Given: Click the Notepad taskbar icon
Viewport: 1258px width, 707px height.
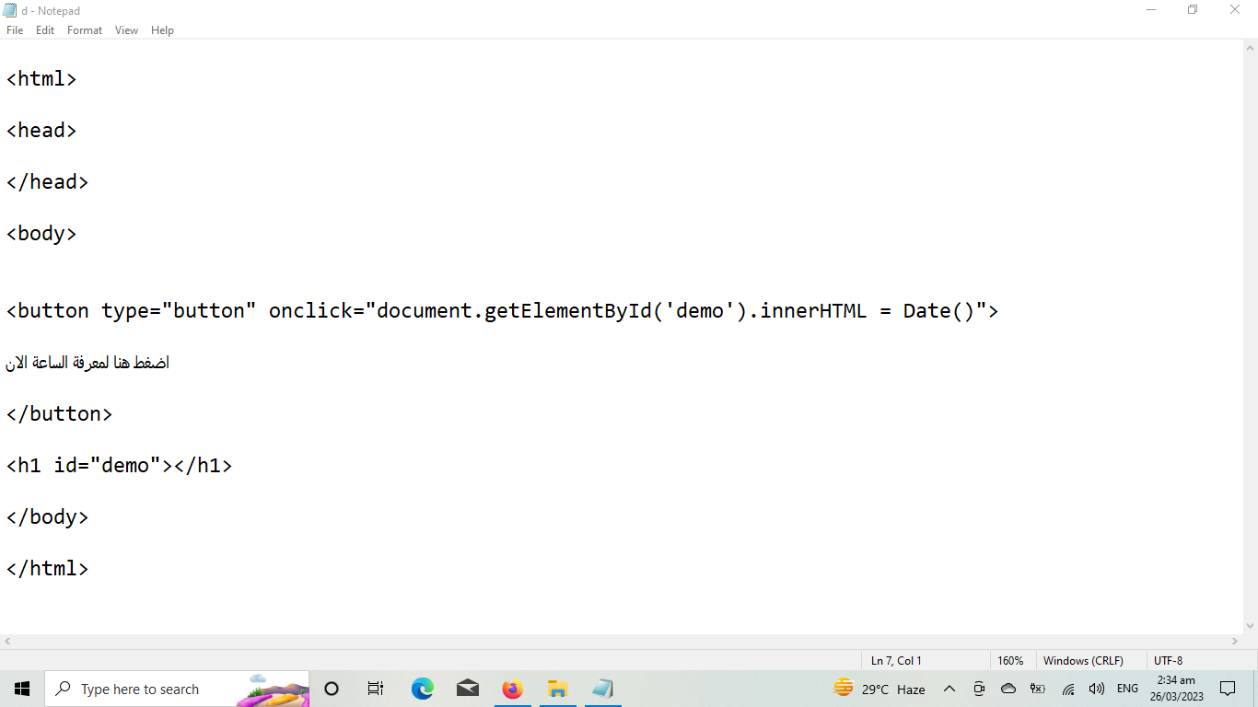Looking at the screenshot, I should (x=602, y=689).
